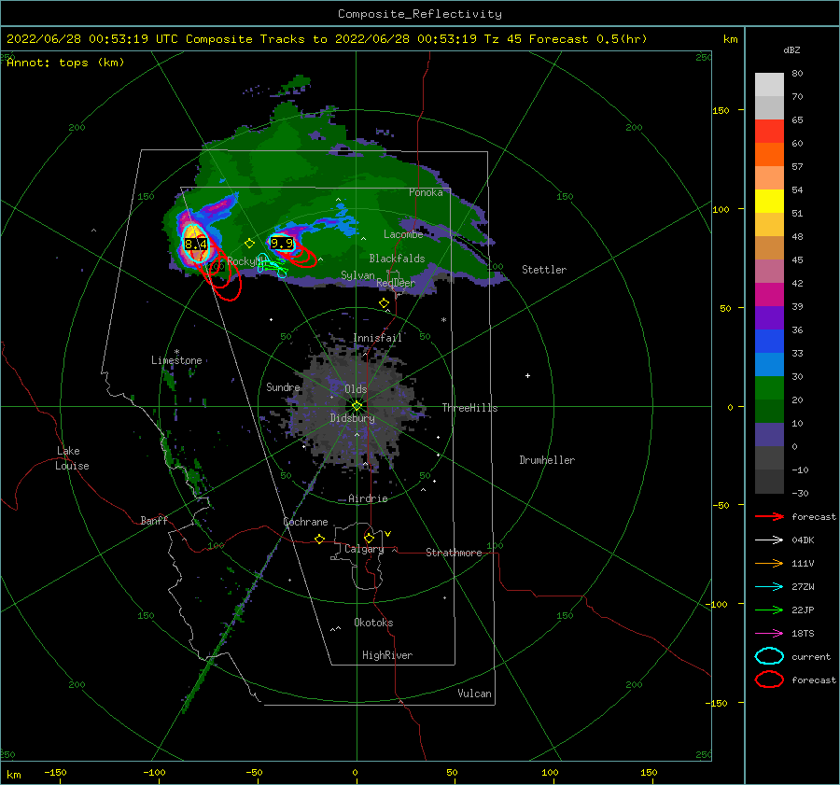
Task: Click the Innisfail city label
Action: click(x=377, y=338)
